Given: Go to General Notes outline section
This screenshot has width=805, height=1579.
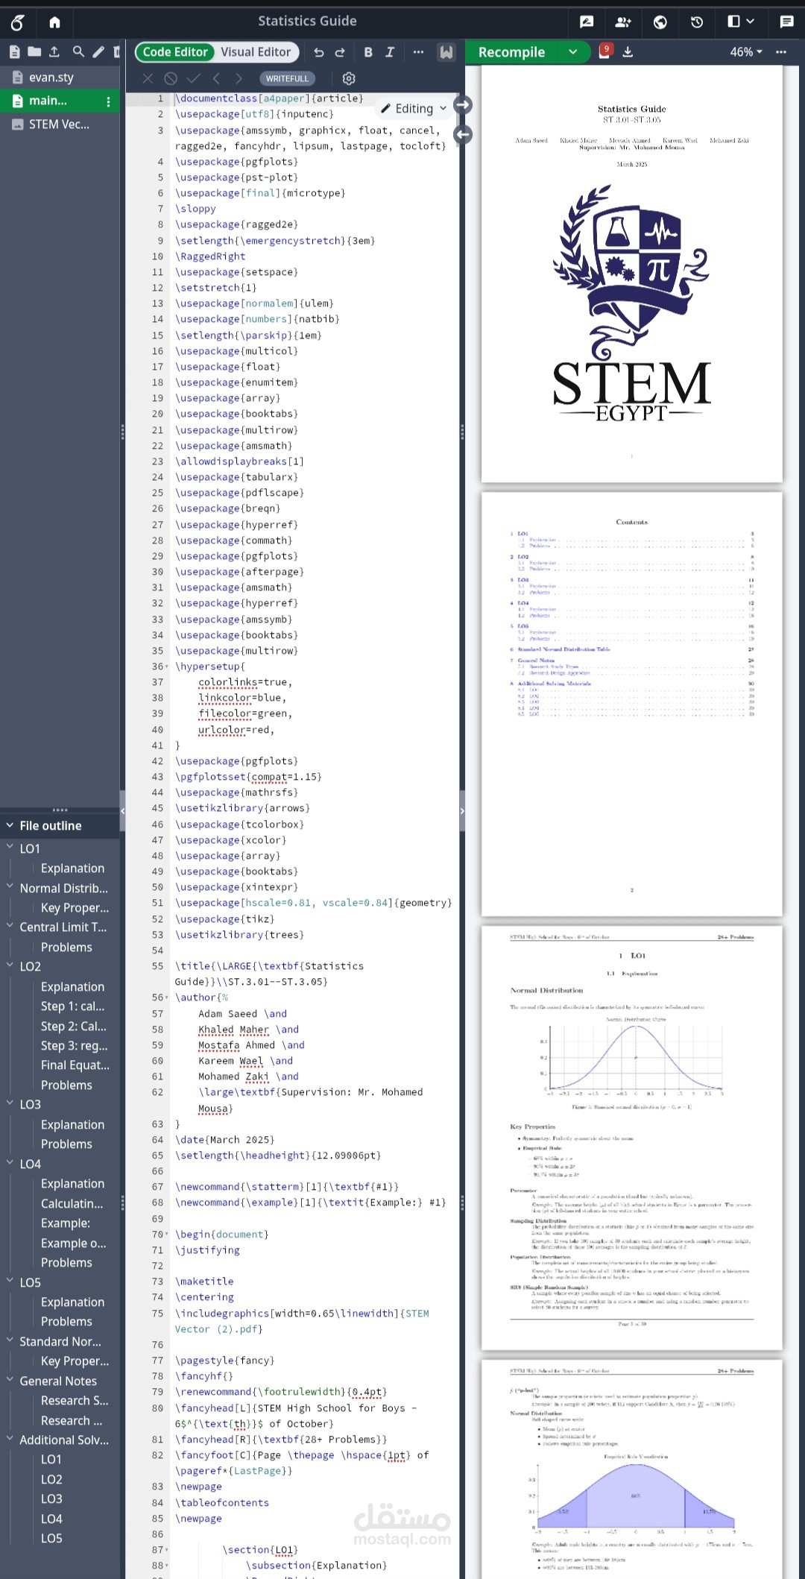Looking at the screenshot, I should tap(58, 1381).
